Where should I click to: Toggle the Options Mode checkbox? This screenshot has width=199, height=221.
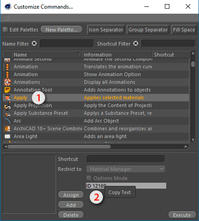coord(89,178)
